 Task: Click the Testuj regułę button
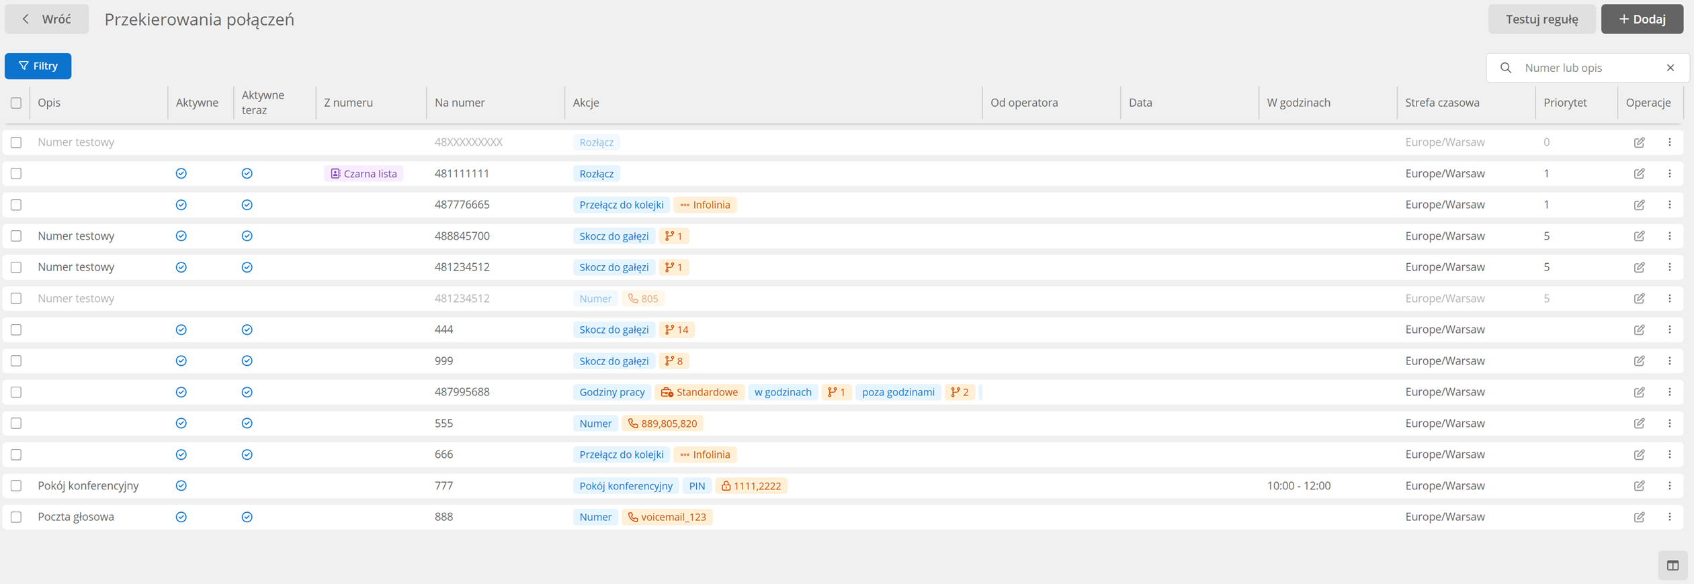pos(1541,19)
